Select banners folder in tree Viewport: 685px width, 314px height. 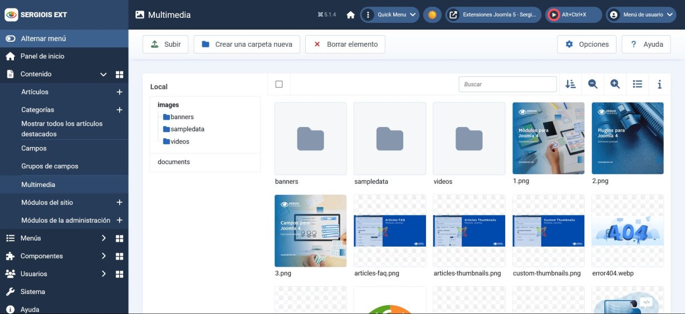tap(178, 117)
